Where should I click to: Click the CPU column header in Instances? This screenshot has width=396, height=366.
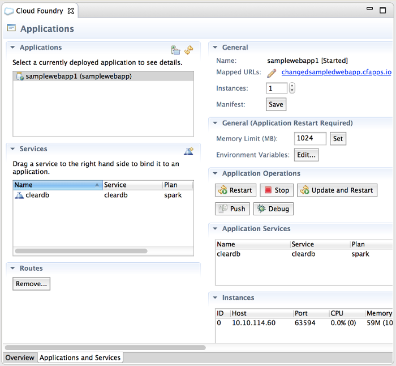tap(347, 313)
